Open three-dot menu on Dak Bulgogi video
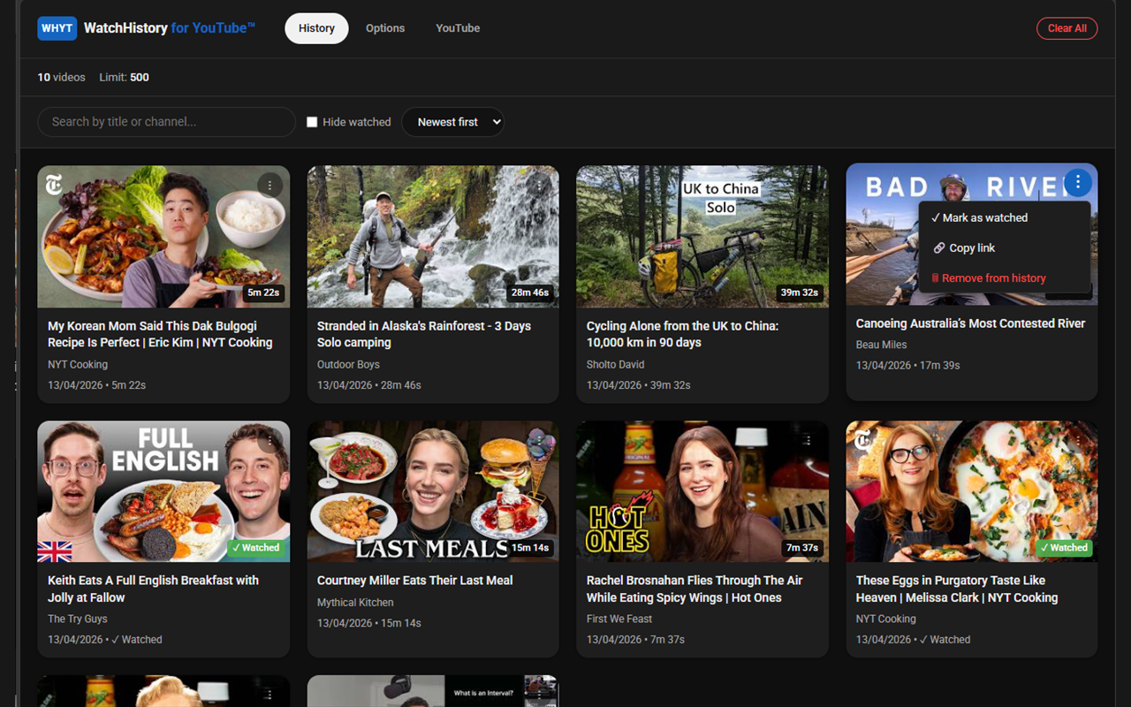The image size is (1131, 707). (269, 185)
